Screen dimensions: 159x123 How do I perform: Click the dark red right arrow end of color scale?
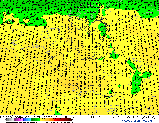click(x=72, y=120)
